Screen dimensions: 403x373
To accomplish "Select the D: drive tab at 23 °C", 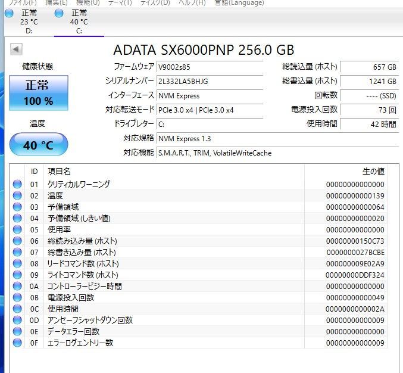I will pos(29,22).
